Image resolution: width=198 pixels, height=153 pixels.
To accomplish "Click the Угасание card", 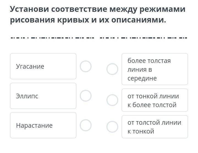I will coord(43,66).
